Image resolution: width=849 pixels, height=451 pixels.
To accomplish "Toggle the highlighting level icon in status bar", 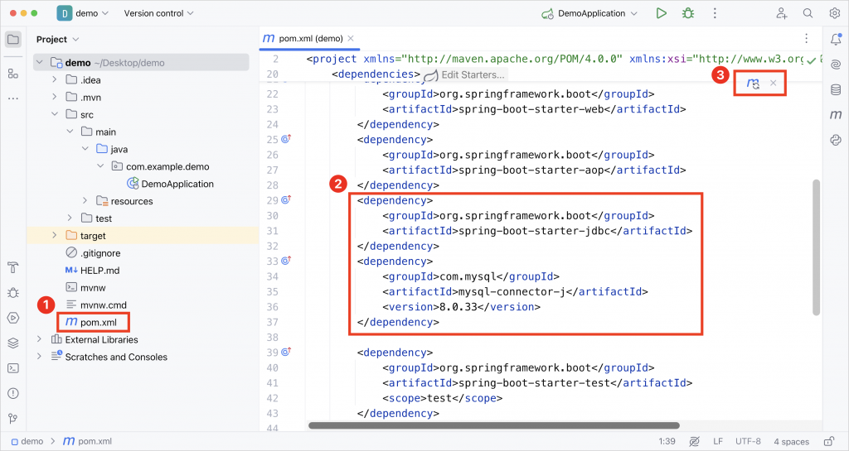I will point(694,441).
